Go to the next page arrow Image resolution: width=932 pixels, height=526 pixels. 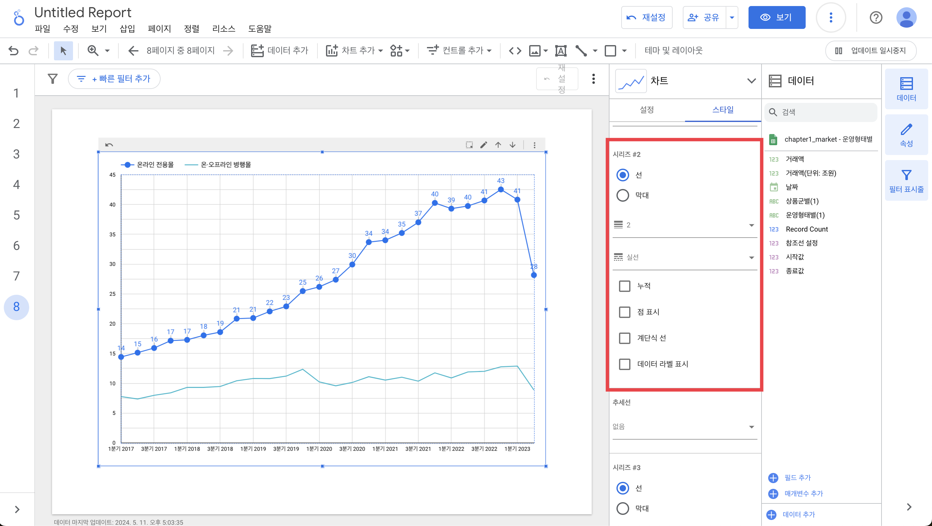[228, 51]
